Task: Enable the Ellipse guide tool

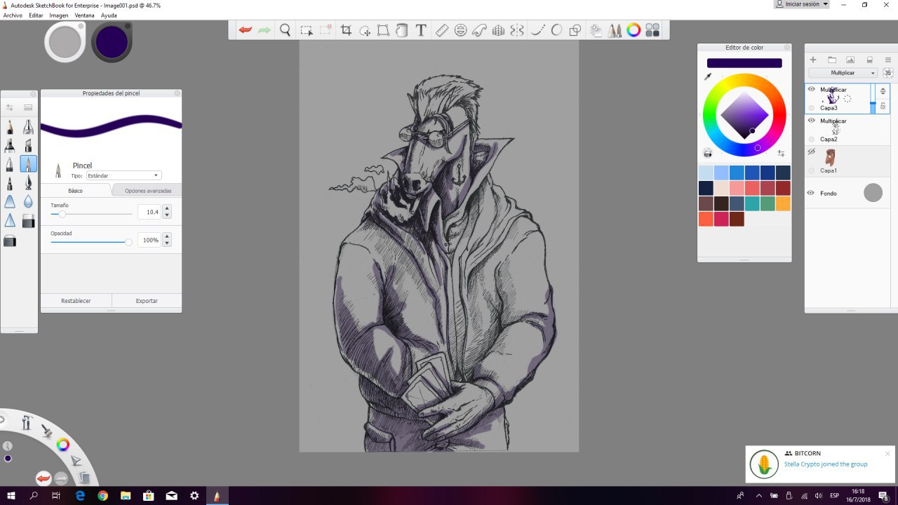Action: tap(461, 30)
